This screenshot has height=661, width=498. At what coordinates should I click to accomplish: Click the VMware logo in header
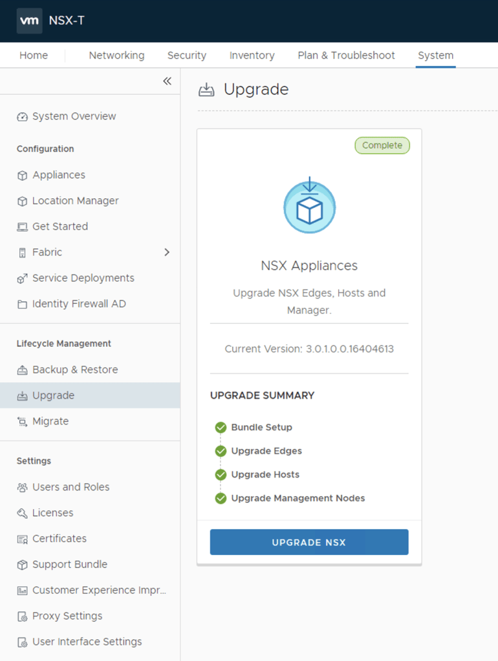(30, 21)
